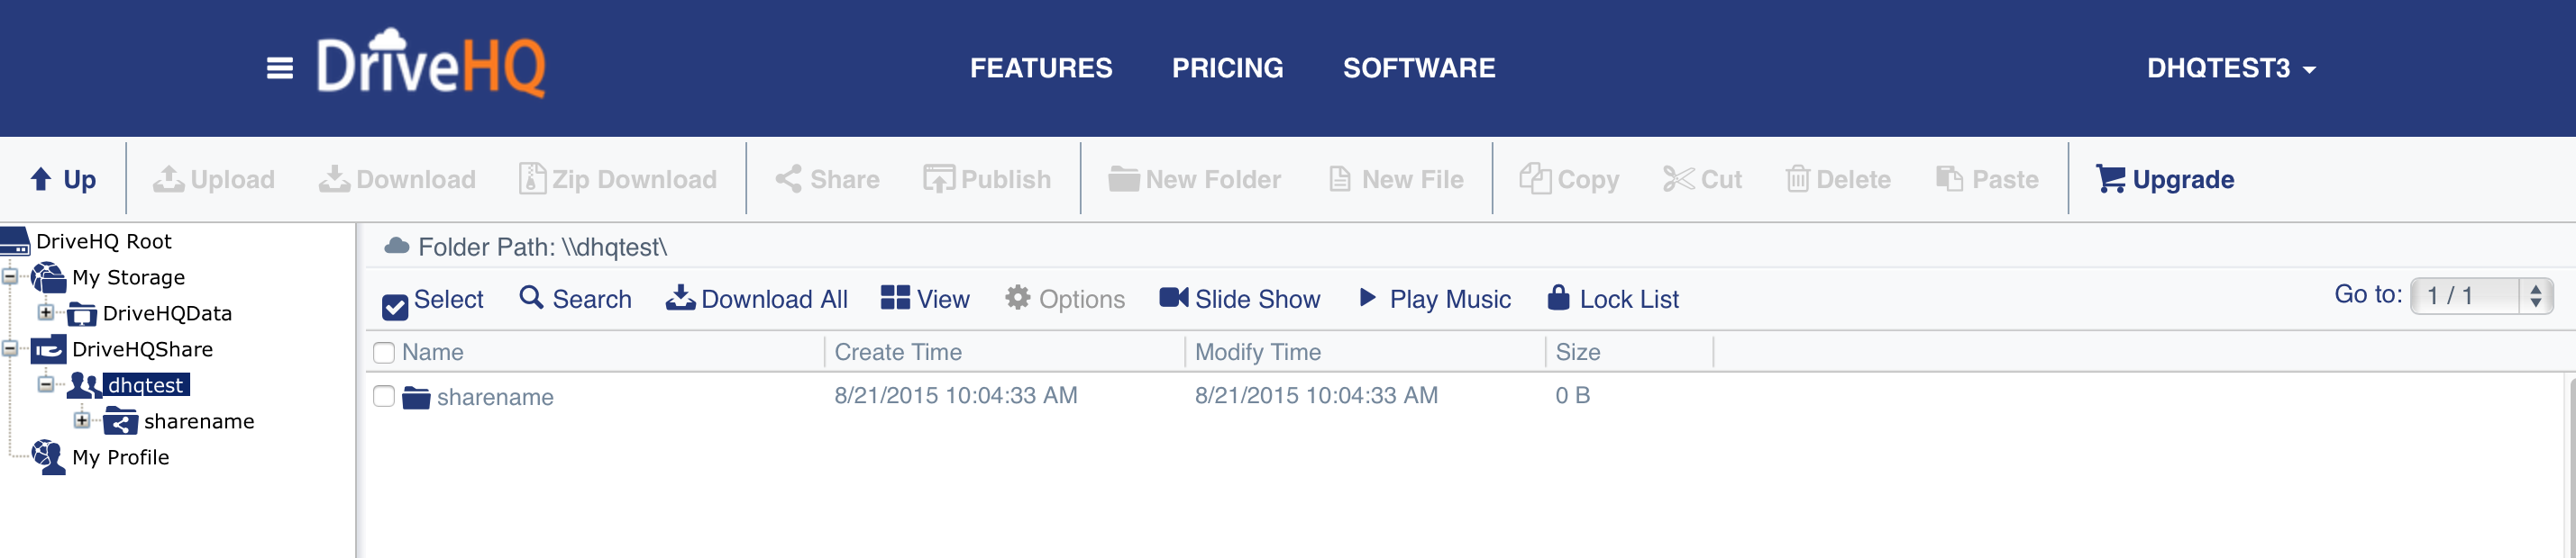The height and width of the screenshot is (558, 2576).
Task: Click the Search magnifier icon
Action: click(531, 298)
